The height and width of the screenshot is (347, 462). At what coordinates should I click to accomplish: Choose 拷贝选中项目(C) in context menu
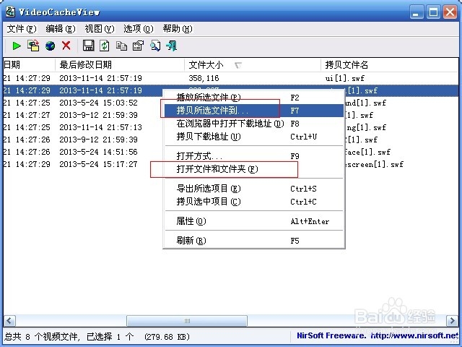tap(254, 202)
